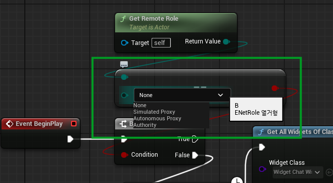This screenshot has width=333, height=183.
Task: Click the Branch False exec pin
Action: click(195, 155)
